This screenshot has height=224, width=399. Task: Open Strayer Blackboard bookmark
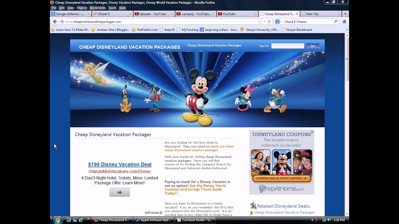pos(296,30)
